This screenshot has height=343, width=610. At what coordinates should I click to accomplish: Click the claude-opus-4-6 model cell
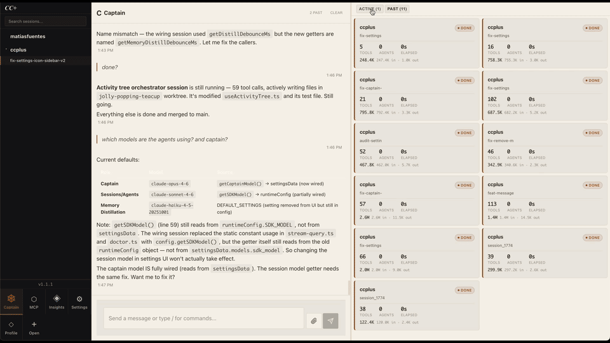170,184
